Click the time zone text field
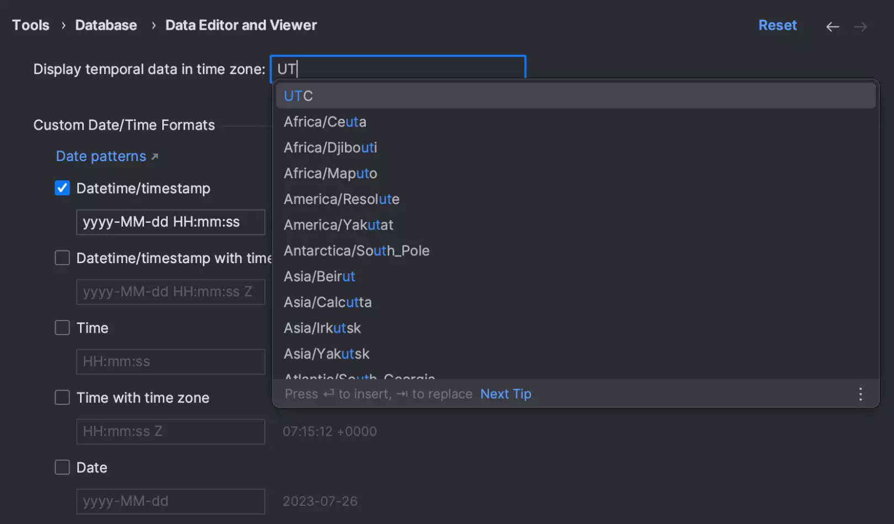Screen dimensions: 894x524 pos(397,68)
